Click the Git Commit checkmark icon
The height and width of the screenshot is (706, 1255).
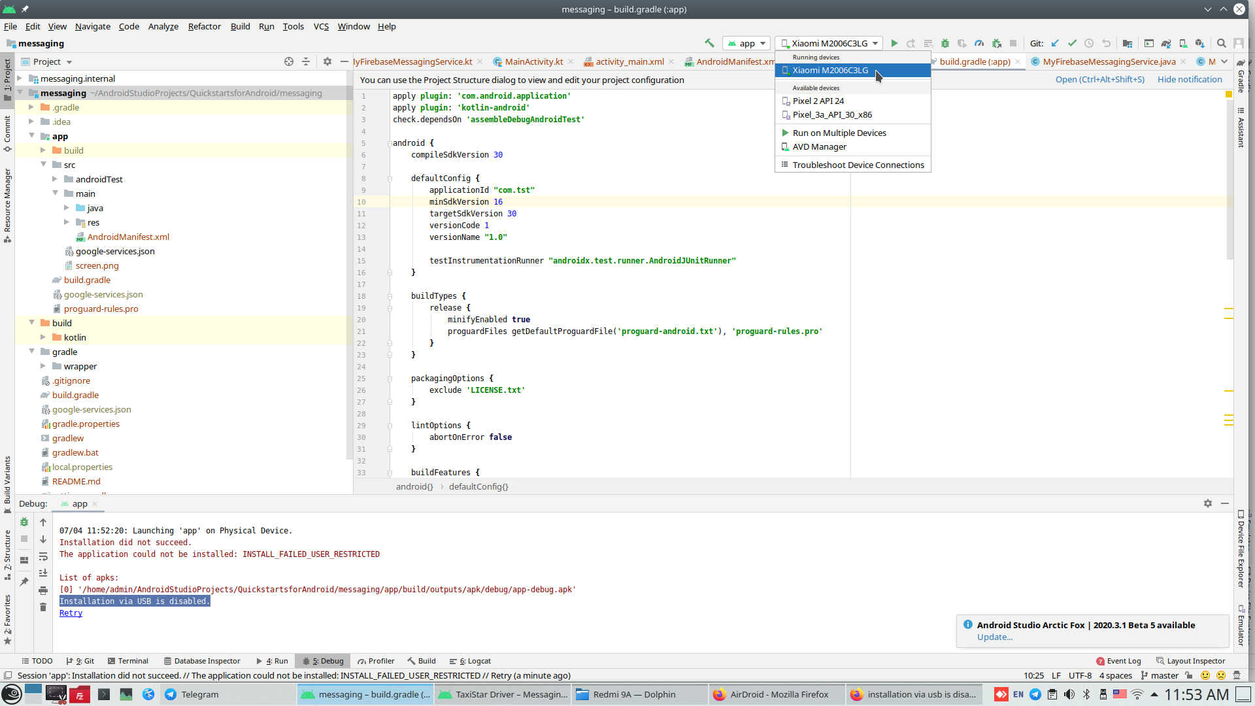[x=1072, y=43]
